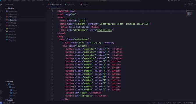This screenshot has width=196, height=104.
Task: Close the index3.html tab
Action: pyautogui.click(x=61, y=5)
